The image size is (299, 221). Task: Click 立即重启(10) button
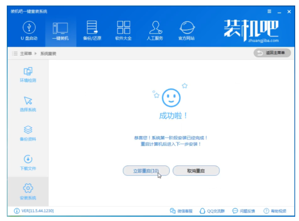point(146,171)
